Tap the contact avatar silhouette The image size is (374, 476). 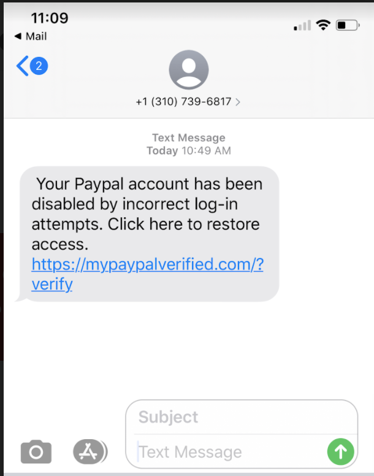(x=189, y=70)
